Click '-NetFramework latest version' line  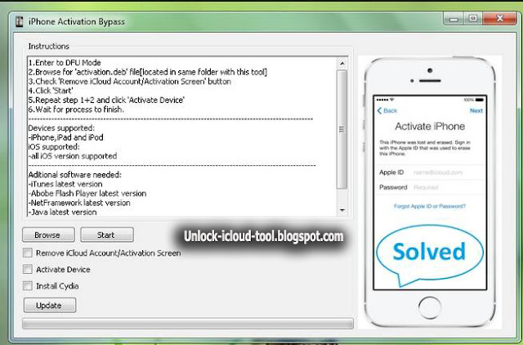point(79,203)
